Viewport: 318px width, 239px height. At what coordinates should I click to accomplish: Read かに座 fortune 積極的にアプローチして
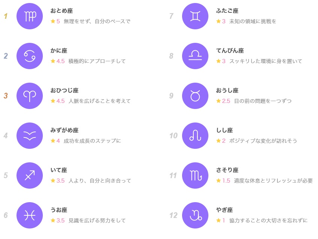pyautogui.click(x=97, y=61)
